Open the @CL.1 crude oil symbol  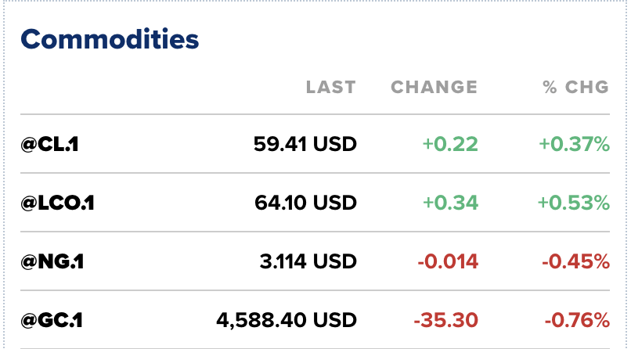(51, 144)
